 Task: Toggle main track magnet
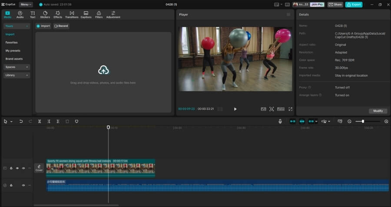(293, 122)
